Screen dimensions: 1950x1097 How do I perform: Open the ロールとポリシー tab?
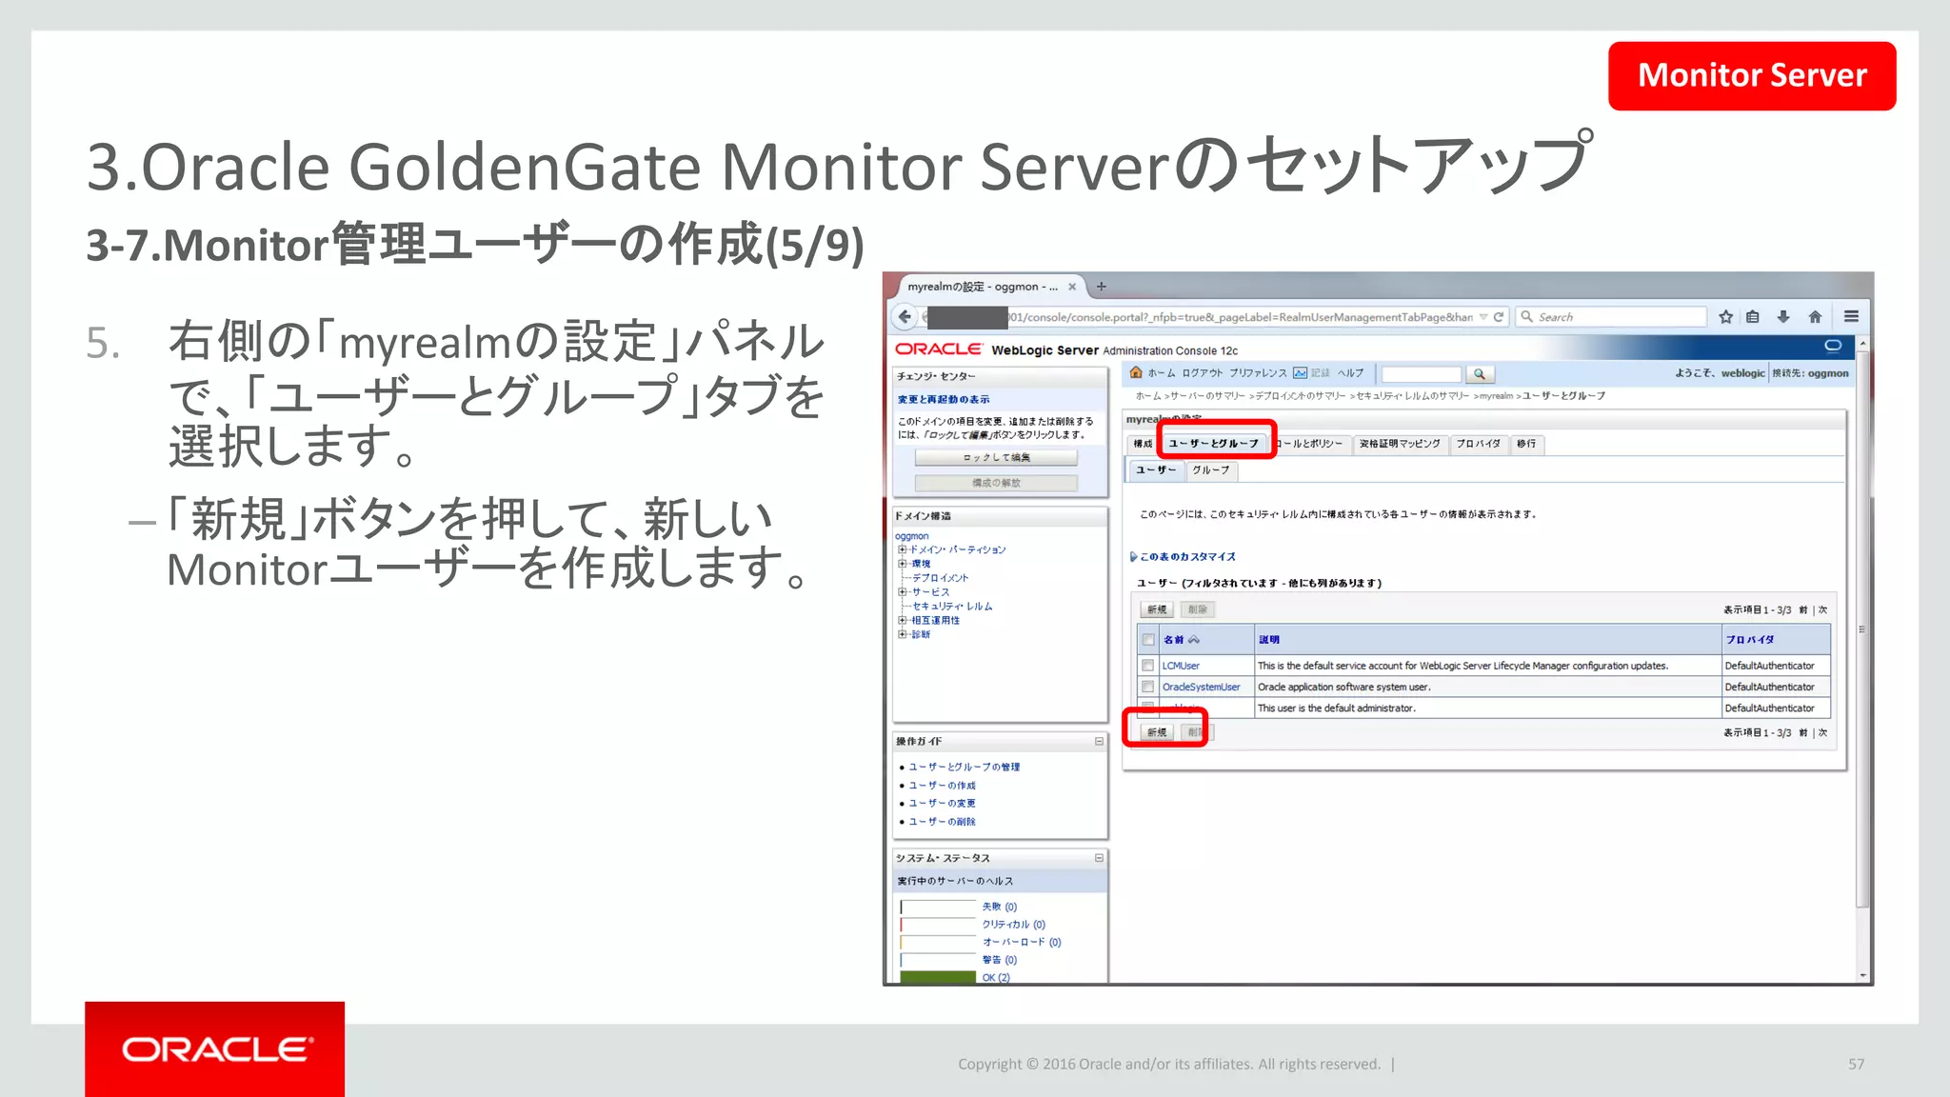pos(1311,444)
